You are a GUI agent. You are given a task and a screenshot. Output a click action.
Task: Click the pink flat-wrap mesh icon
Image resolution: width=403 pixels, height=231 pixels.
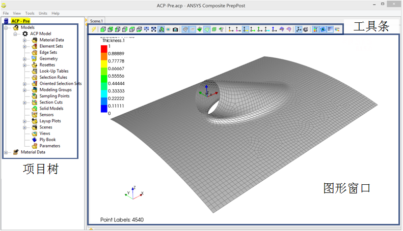click(x=289, y=29)
